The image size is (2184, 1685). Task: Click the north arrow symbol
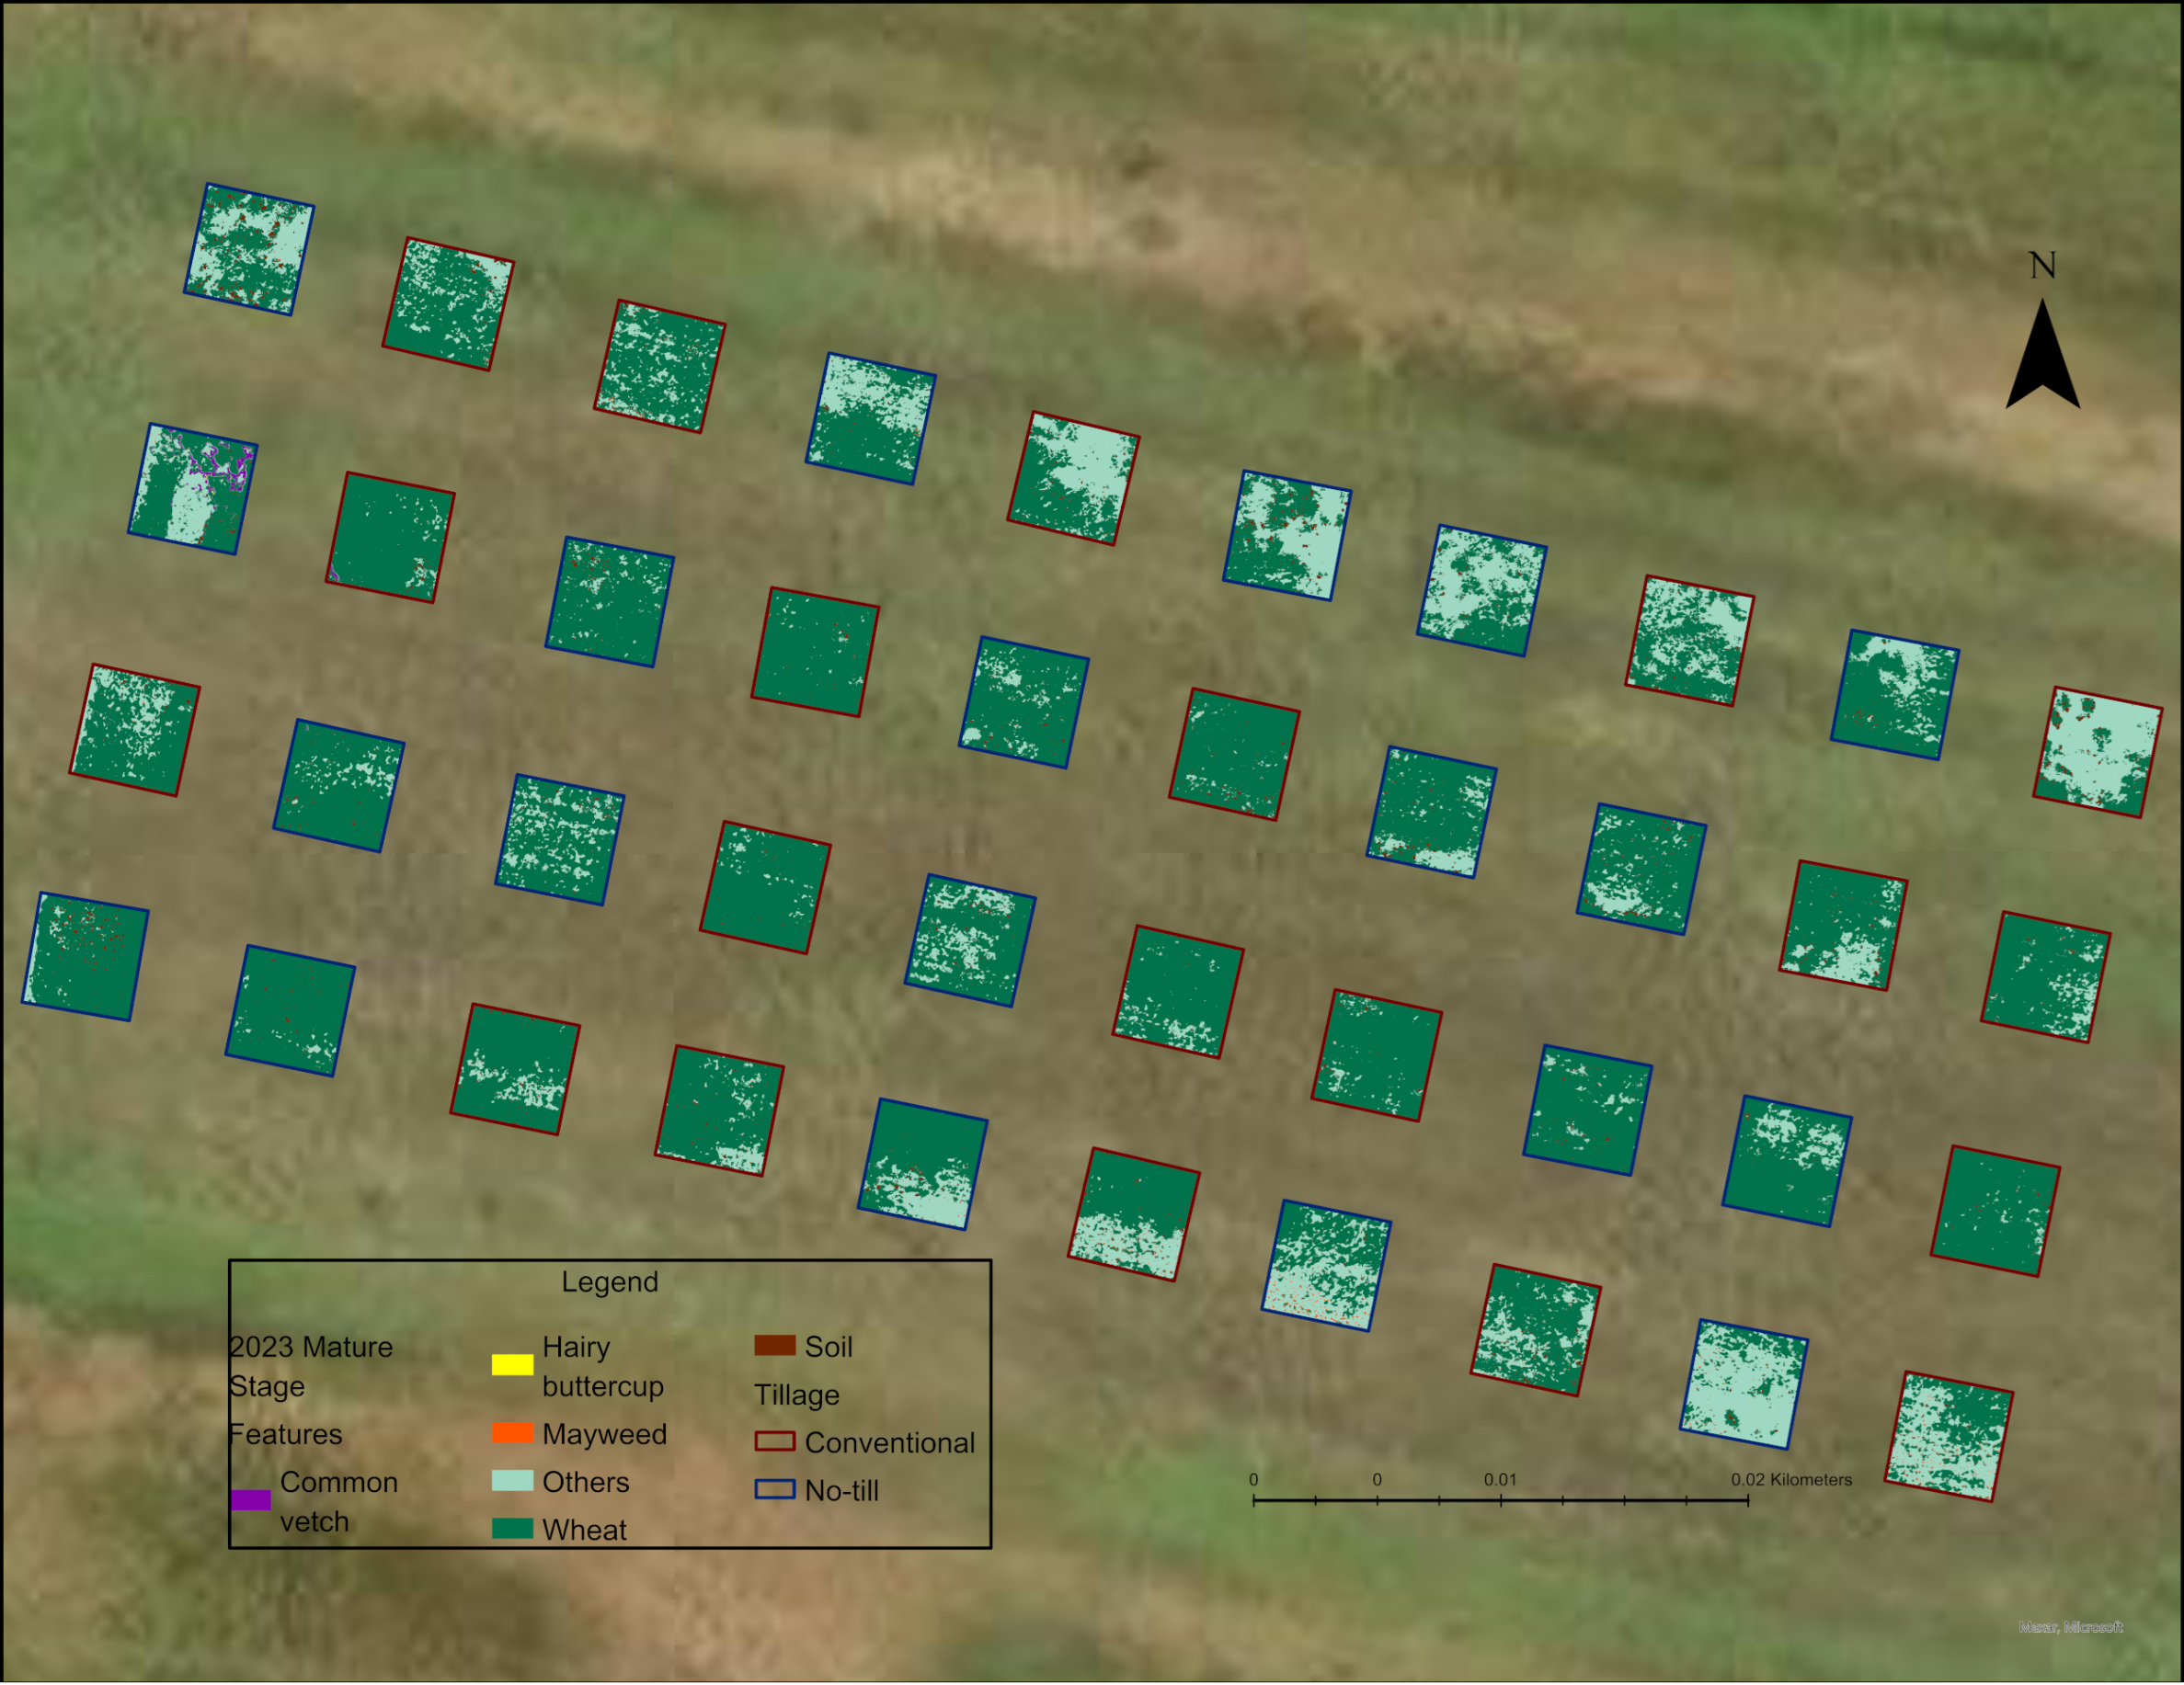2043,355
